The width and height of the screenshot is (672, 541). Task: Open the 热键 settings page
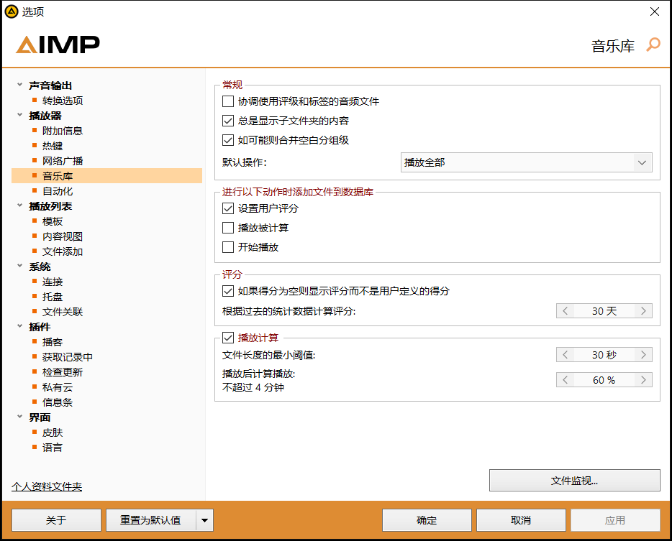coord(53,146)
